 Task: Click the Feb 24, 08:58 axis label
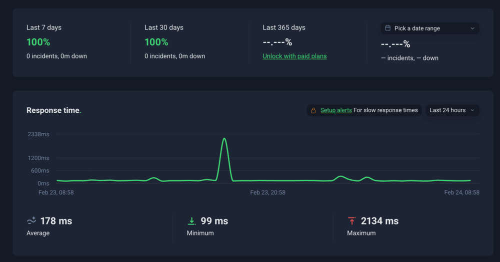461,192
